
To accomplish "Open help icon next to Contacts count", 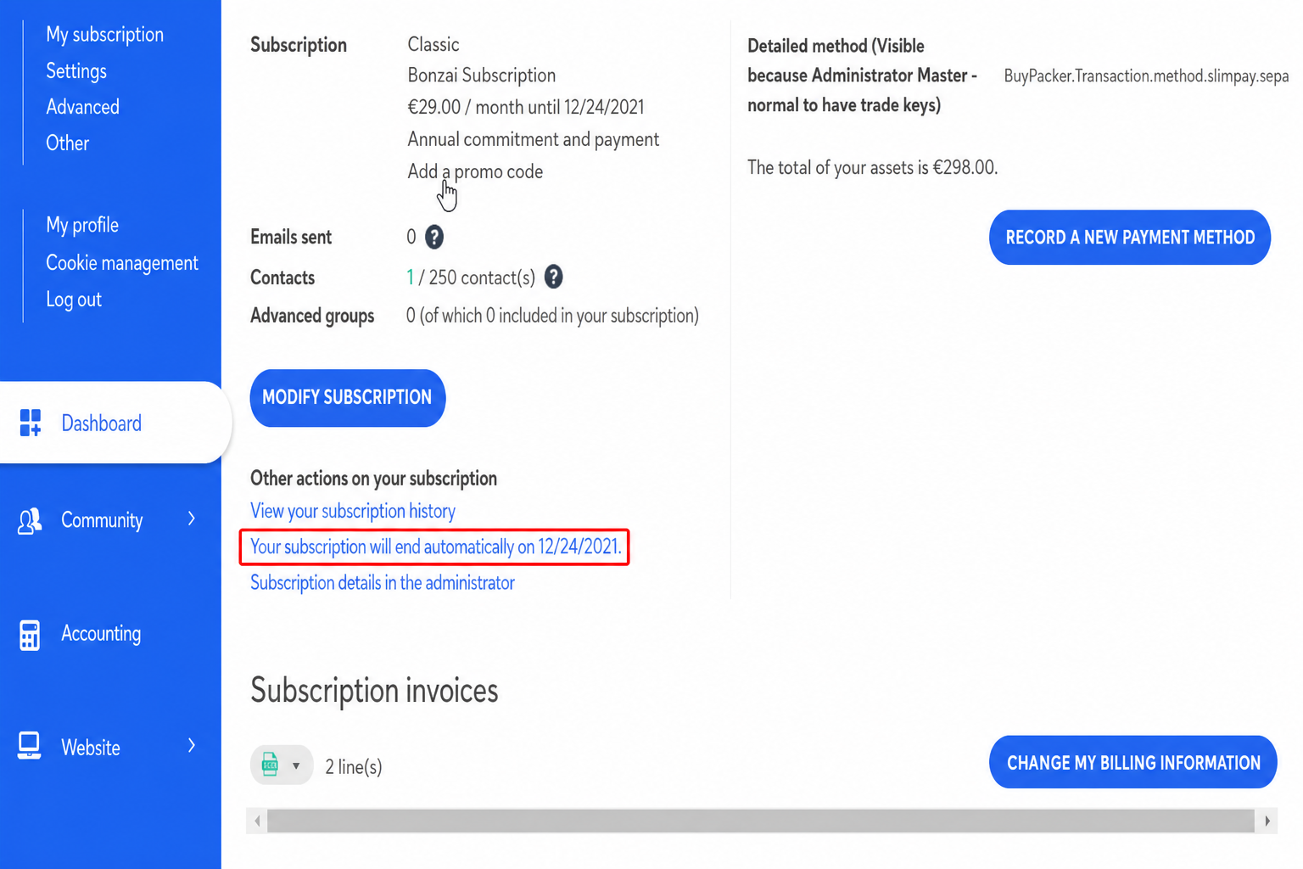I will pyautogui.click(x=553, y=277).
